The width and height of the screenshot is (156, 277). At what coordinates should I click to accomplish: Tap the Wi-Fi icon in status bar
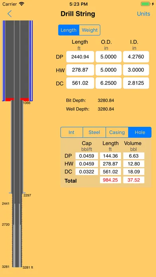21,4
